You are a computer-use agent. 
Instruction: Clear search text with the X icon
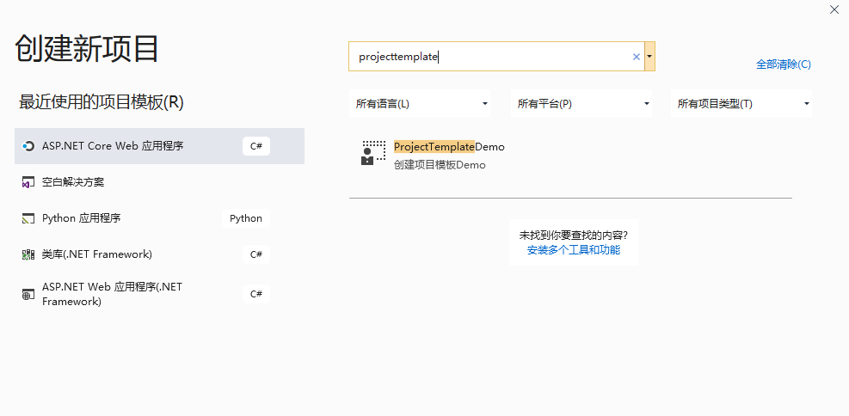(x=637, y=57)
